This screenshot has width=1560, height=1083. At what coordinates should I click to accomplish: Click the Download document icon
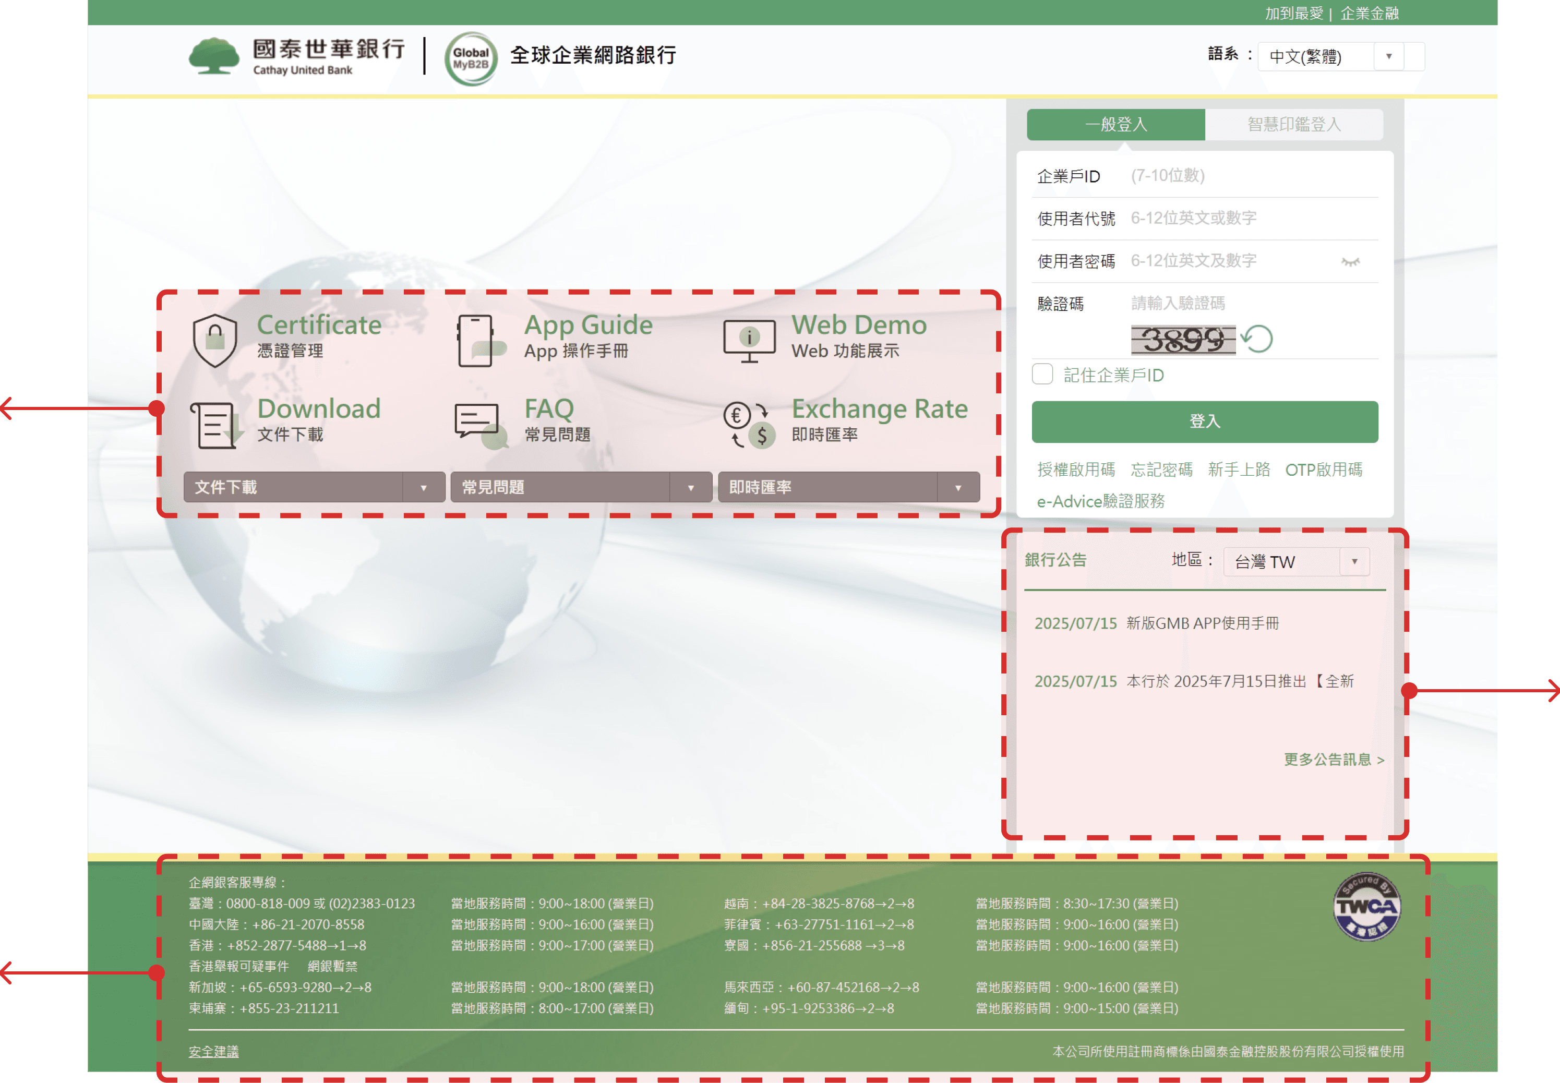(x=215, y=425)
